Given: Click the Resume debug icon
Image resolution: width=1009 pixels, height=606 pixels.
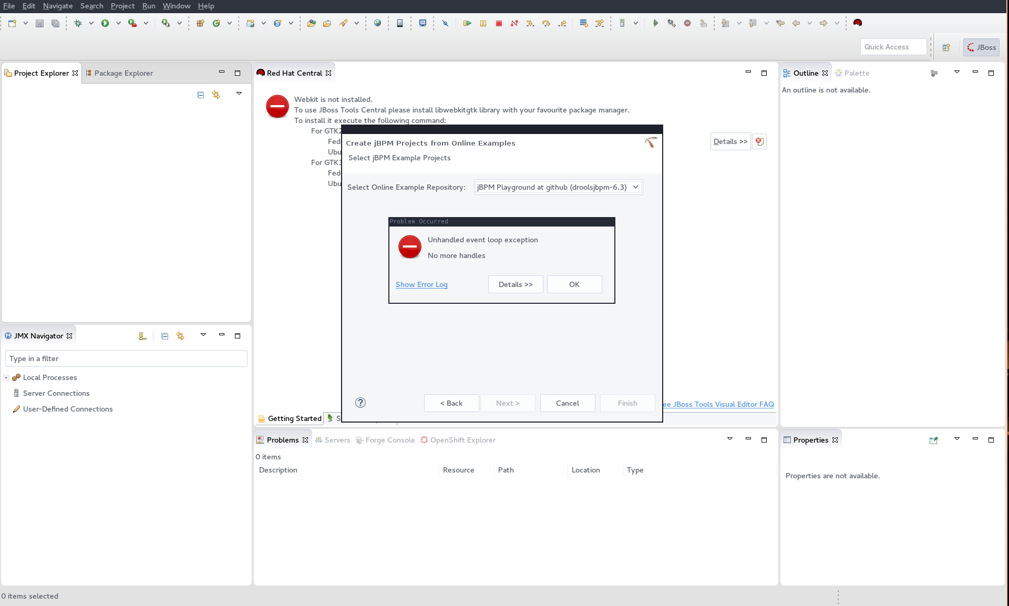Looking at the screenshot, I should pyautogui.click(x=467, y=23).
